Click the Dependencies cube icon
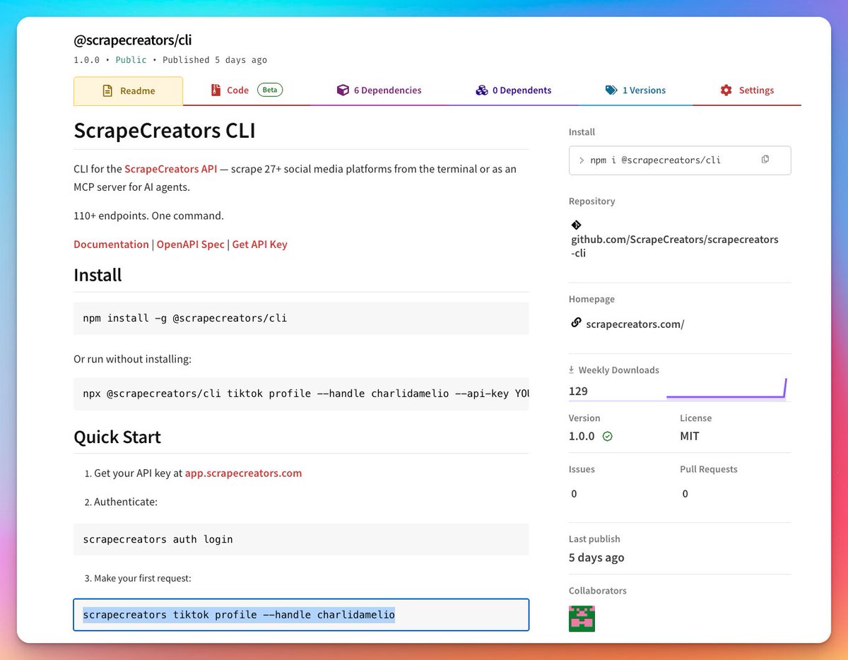 point(343,90)
